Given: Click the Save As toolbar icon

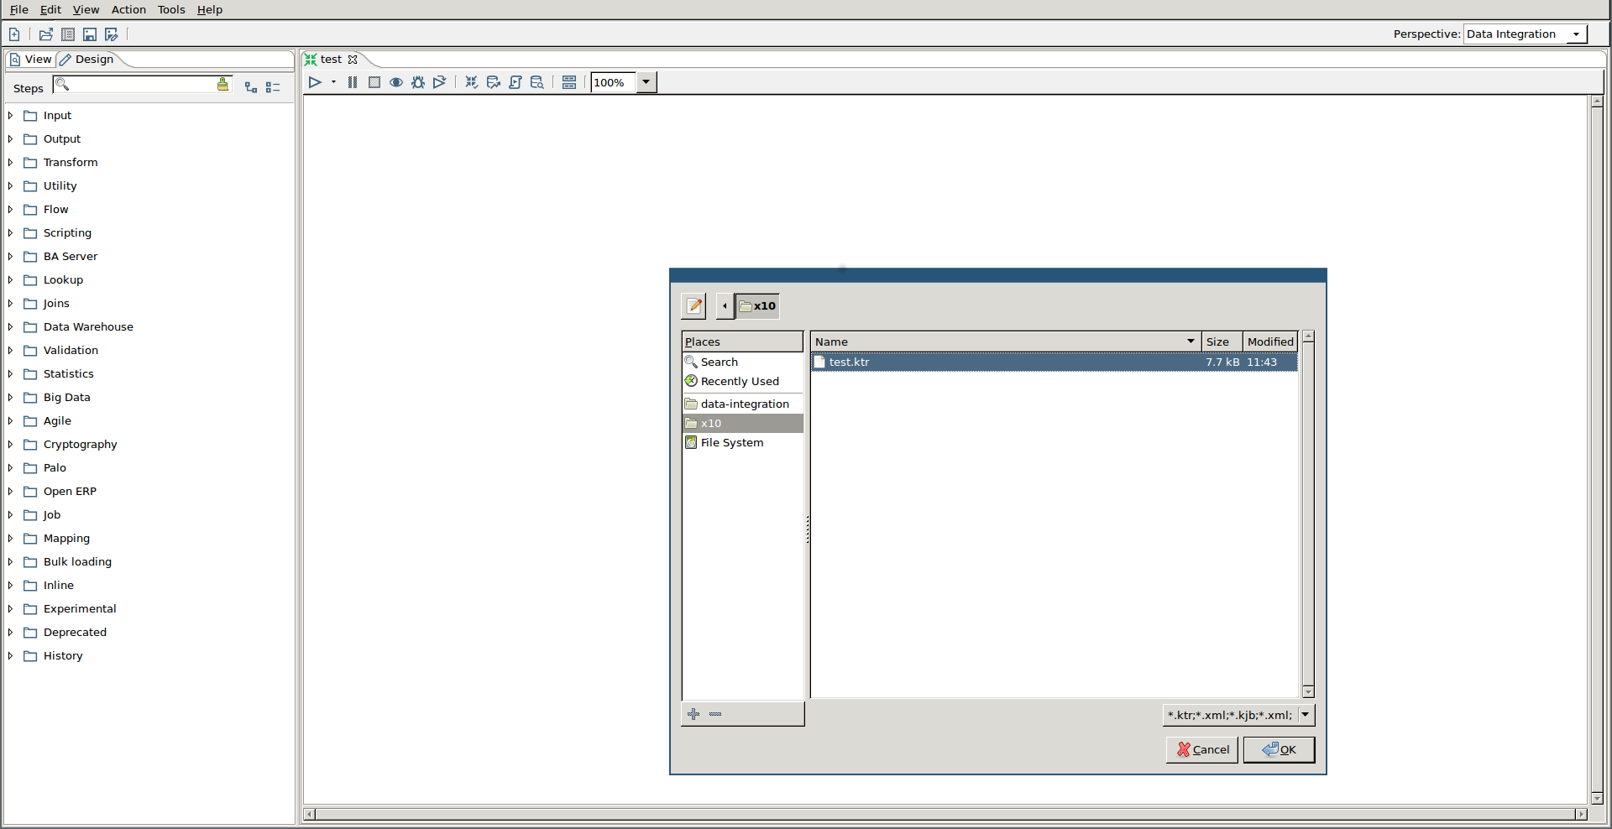Looking at the screenshot, I should 112,34.
